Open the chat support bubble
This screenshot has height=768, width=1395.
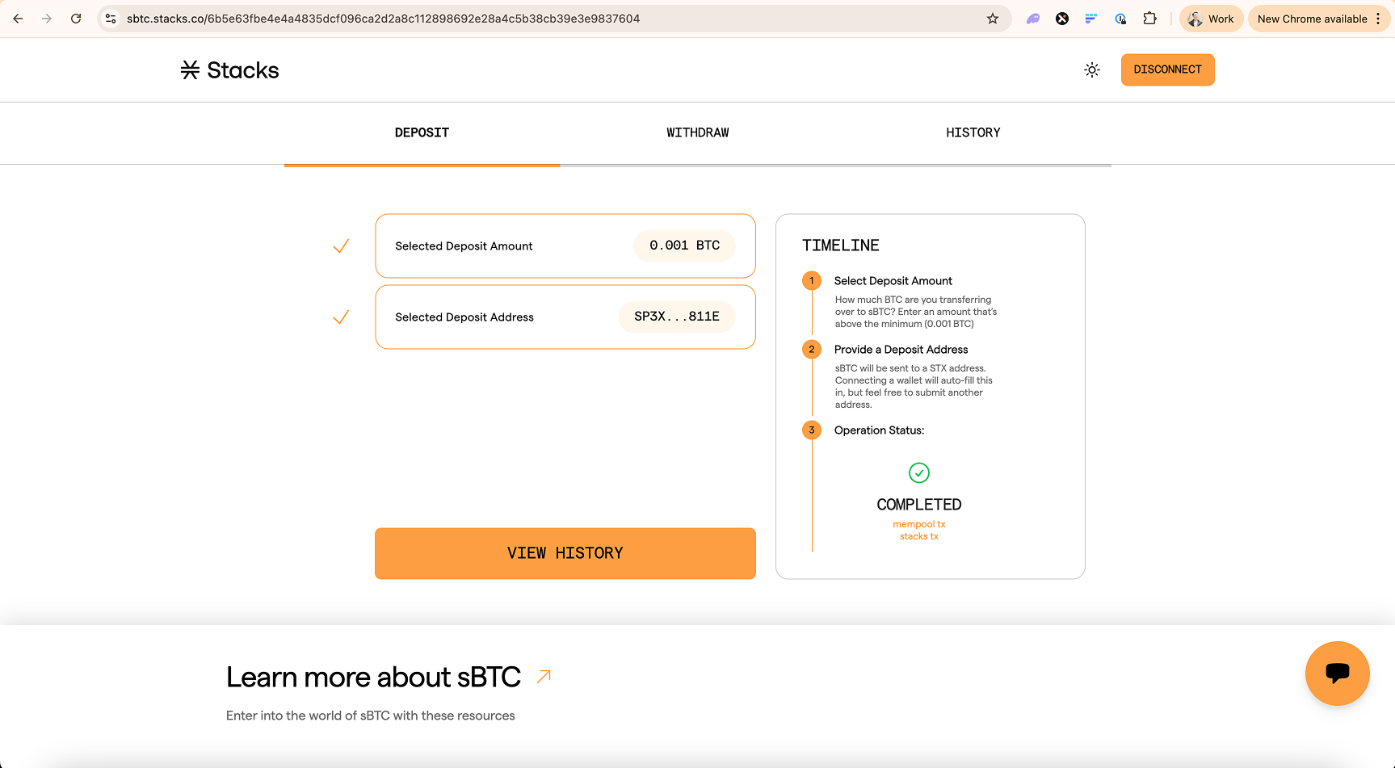point(1337,673)
